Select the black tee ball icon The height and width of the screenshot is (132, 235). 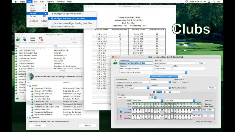click(x=154, y=92)
